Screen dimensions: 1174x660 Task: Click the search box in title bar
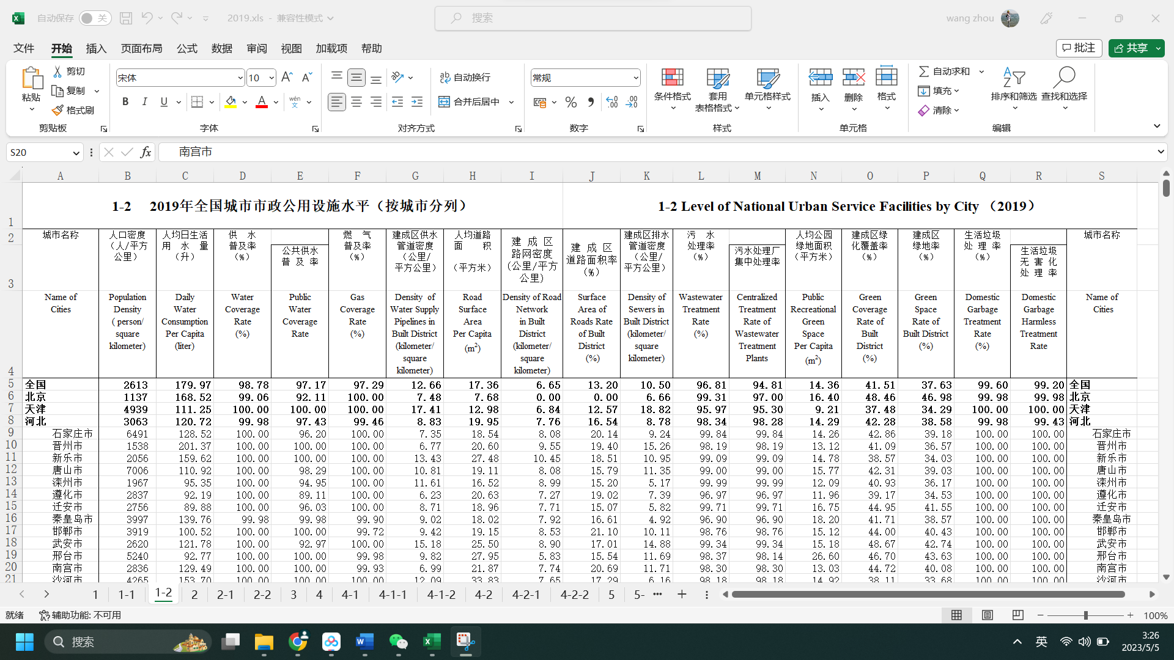[593, 18]
